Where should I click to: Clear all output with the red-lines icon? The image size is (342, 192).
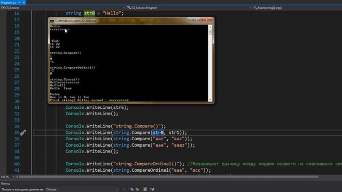coord(145,189)
